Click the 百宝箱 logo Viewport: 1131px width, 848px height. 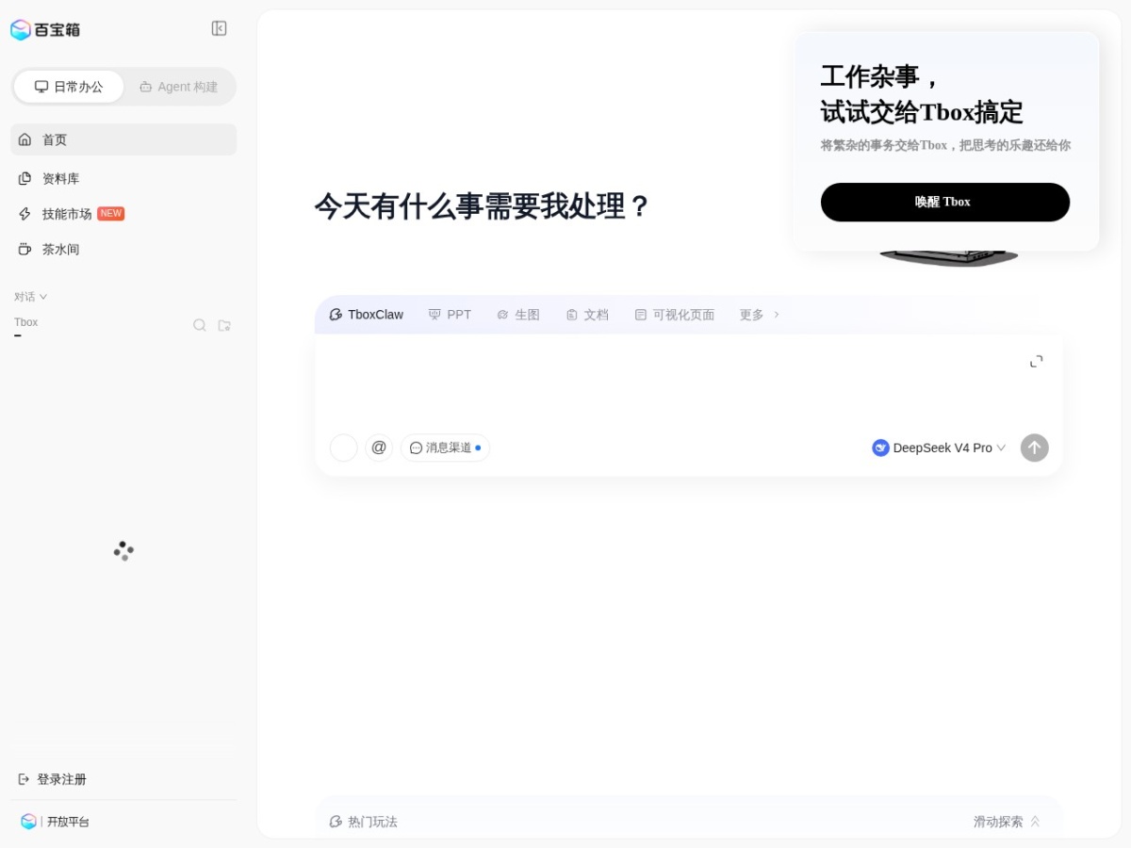pyautogui.click(x=45, y=29)
